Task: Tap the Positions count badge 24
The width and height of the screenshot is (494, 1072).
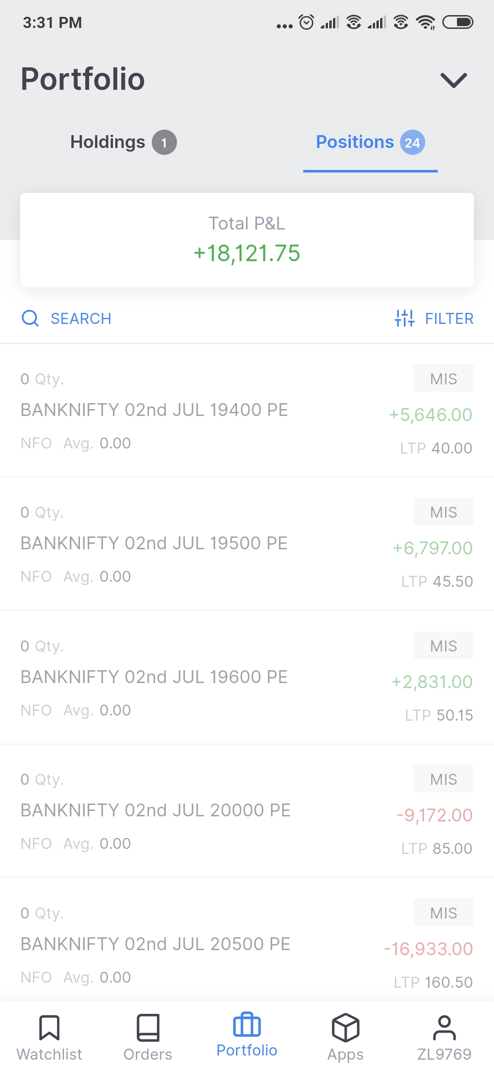Action: tap(413, 143)
